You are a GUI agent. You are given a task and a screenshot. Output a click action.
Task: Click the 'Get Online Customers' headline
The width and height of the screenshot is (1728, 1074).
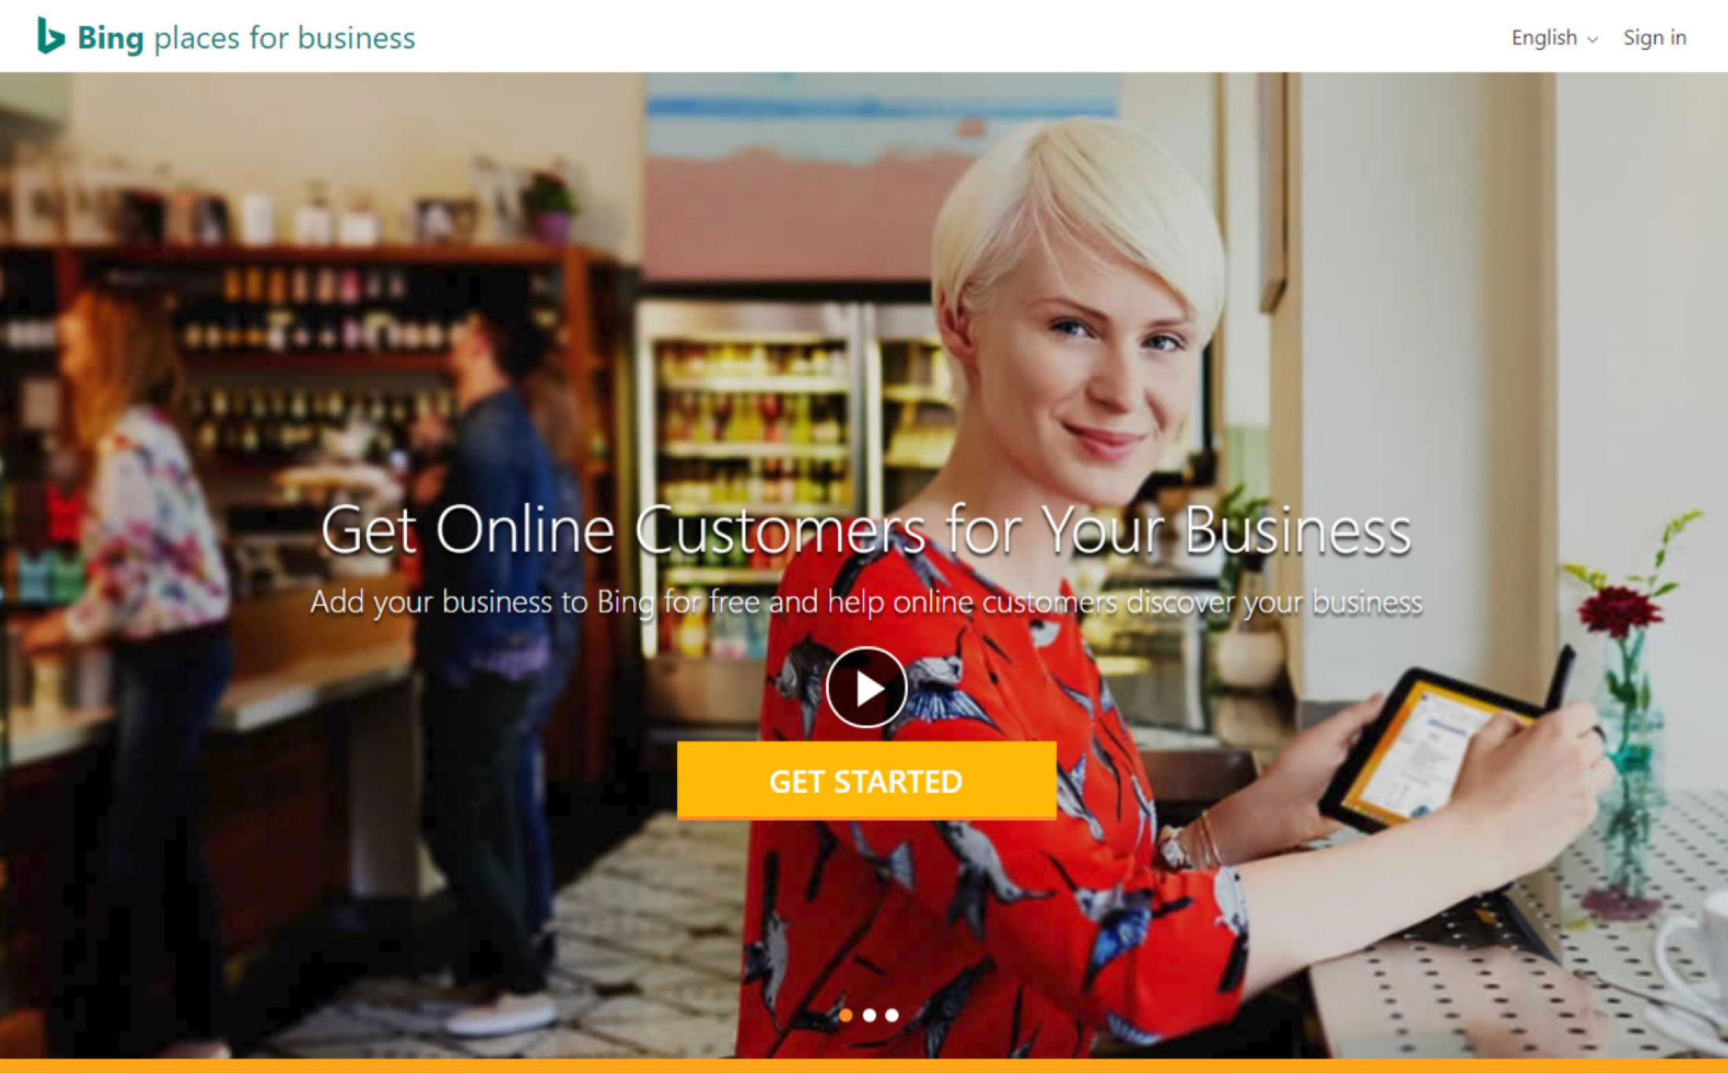866,531
